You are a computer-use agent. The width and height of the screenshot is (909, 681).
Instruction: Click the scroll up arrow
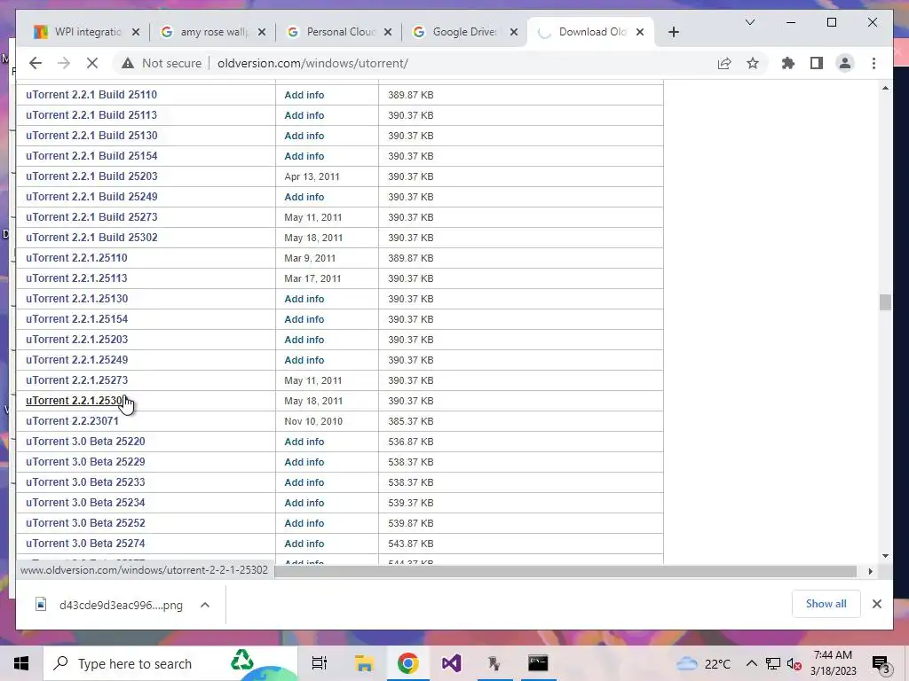[x=885, y=88]
